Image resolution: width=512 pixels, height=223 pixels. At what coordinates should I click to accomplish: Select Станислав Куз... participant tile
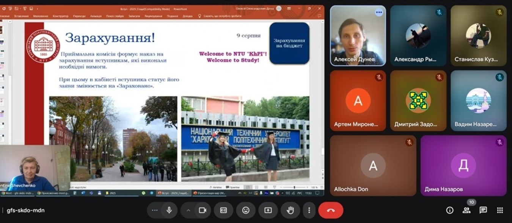tap(479, 36)
